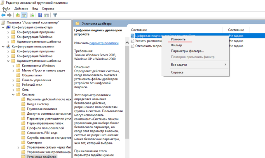Click the policy icon of 'Отключить запро' row
The width and height of the screenshot is (265, 158).
coord(133,46)
